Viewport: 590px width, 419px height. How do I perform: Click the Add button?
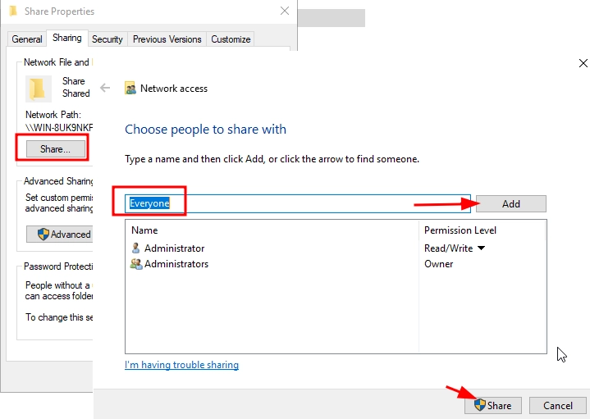(510, 204)
